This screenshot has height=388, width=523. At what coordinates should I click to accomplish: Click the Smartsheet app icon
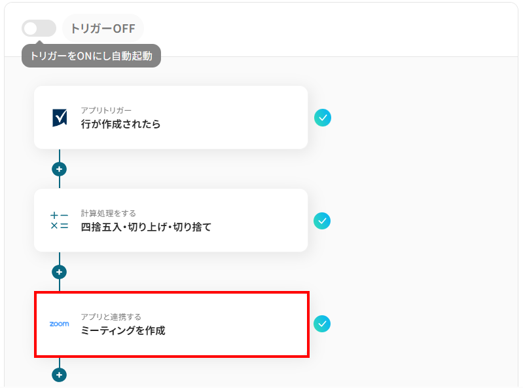click(60, 117)
